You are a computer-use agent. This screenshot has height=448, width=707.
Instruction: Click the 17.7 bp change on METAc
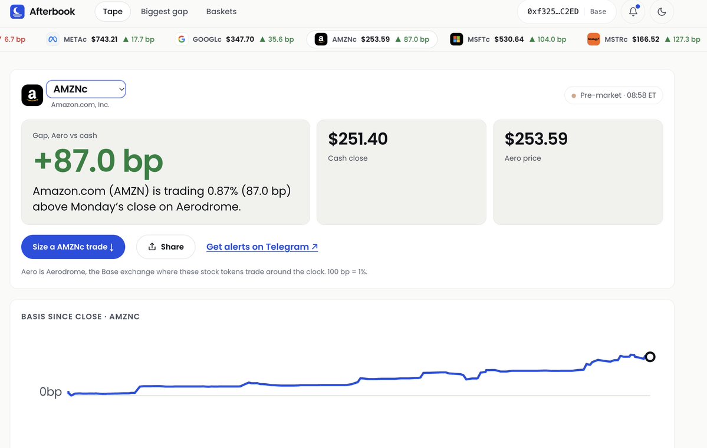tap(139, 39)
